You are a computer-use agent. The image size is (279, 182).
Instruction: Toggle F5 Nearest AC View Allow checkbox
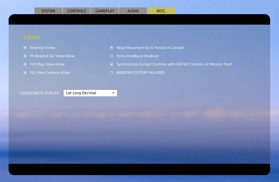(x=25, y=56)
